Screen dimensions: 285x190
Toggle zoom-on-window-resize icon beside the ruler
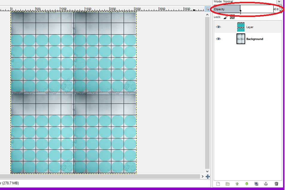point(207,9)
